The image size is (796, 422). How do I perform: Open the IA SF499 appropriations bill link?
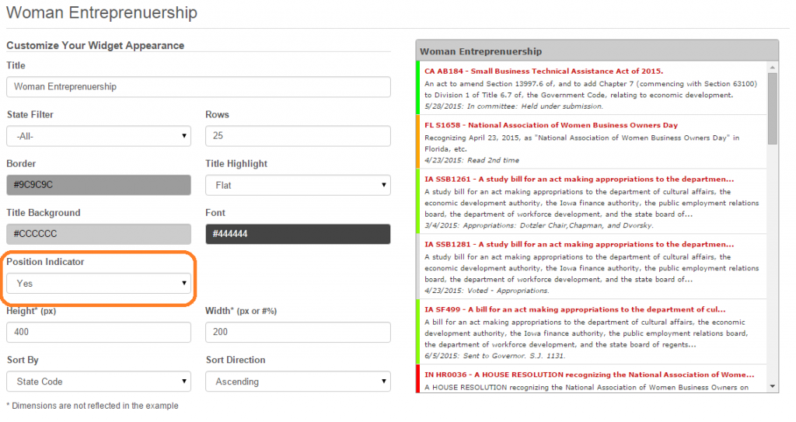click(574, 309)
